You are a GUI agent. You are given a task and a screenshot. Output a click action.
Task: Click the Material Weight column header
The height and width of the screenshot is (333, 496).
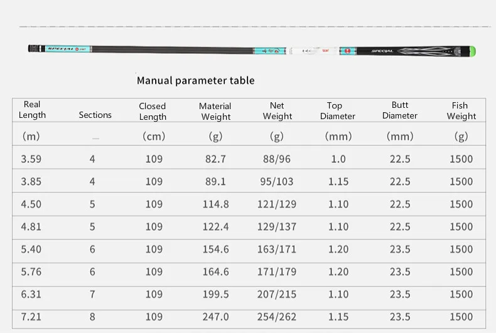[215, 111]
